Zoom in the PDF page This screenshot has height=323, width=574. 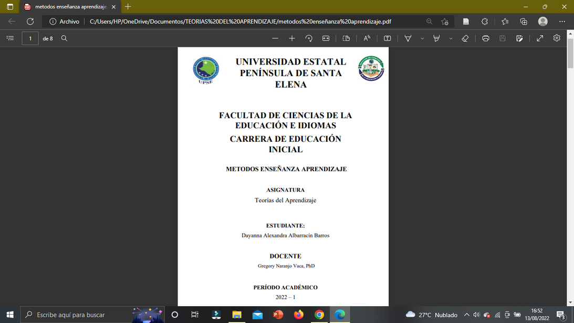click(292, 38)
